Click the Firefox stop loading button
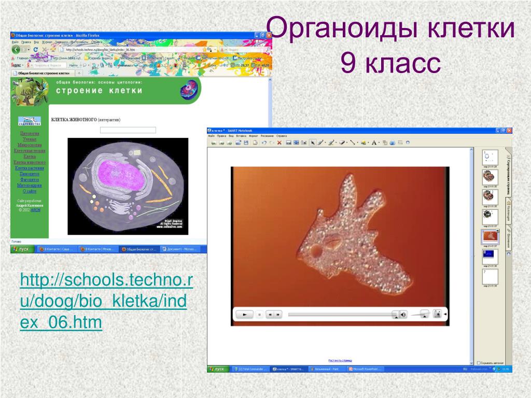 [45, 49]
